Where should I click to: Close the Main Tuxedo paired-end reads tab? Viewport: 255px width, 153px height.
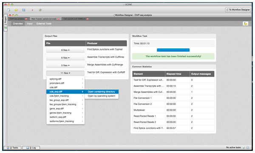click(x=58, y=19)
